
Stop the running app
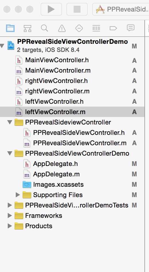point(77,9)
